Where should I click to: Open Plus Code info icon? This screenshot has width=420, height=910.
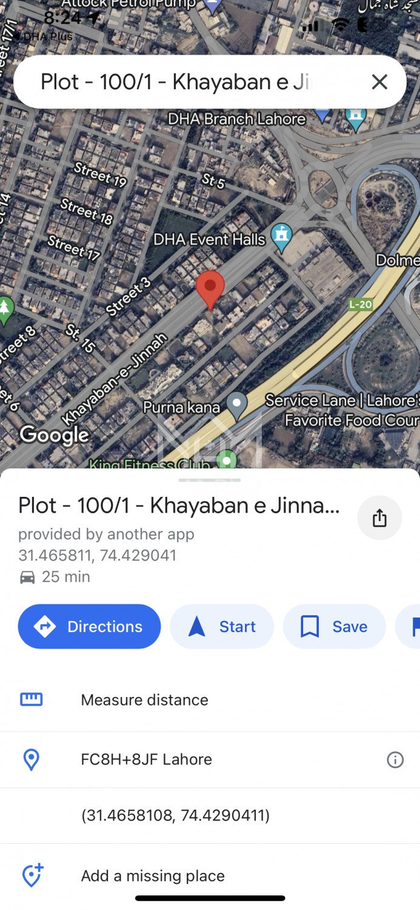pyautogui.click(x=395, y=760)
